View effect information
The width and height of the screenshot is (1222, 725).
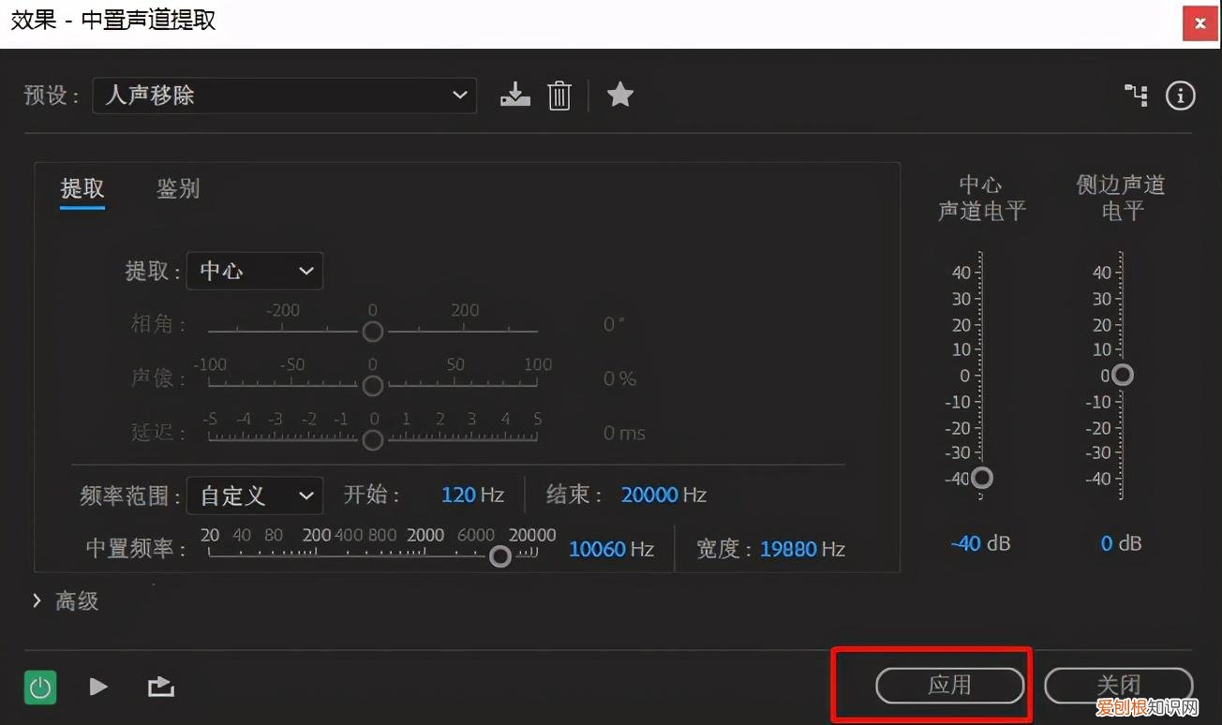click(x=1180, y=95)
